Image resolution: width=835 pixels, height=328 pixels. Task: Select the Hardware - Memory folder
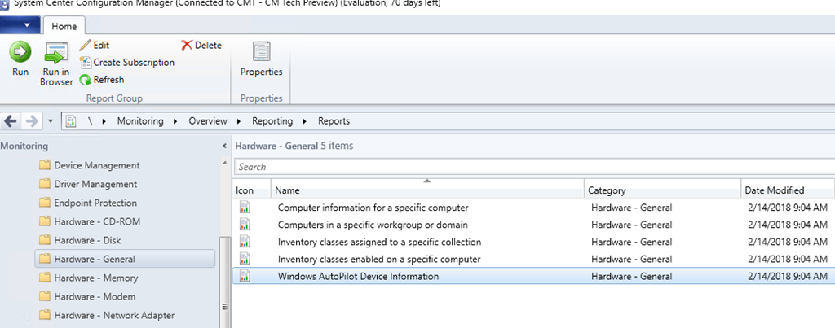click(95, 278)
